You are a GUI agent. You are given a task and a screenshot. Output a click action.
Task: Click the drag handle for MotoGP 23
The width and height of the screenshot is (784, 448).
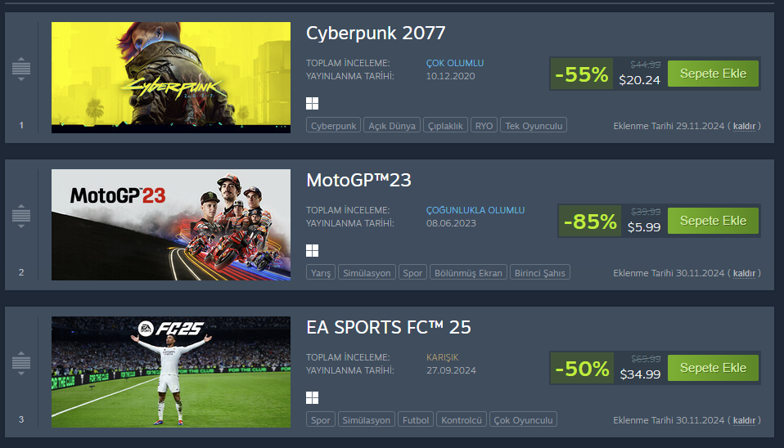tap(21, 217)
